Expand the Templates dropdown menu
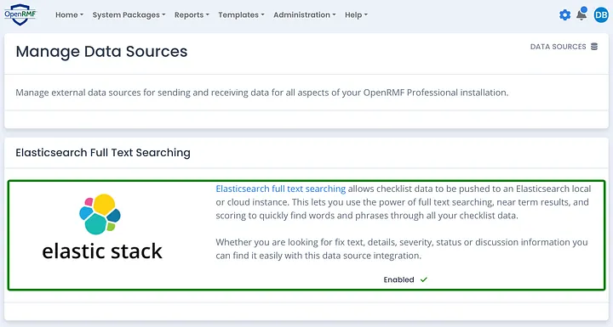Screen dimensions: 613x327 241,14
